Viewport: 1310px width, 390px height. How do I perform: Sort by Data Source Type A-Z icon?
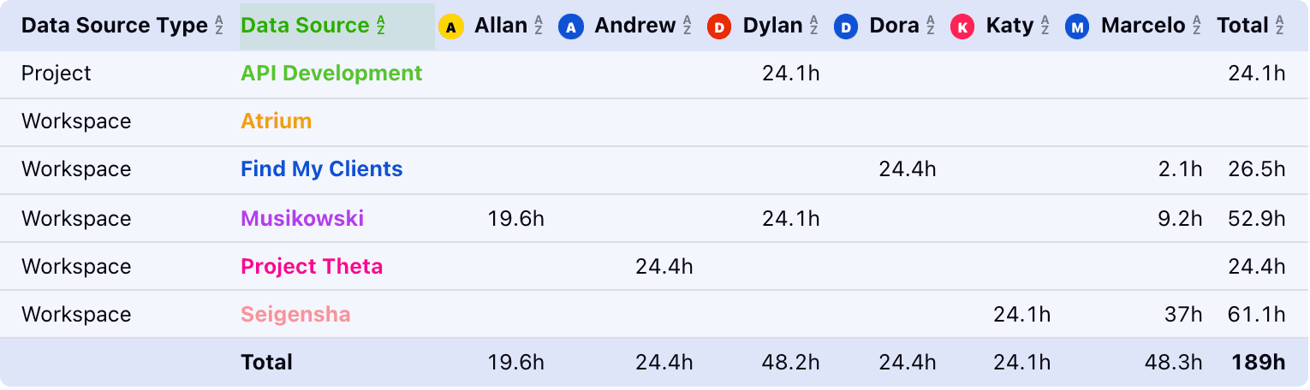tap(219, 27)
